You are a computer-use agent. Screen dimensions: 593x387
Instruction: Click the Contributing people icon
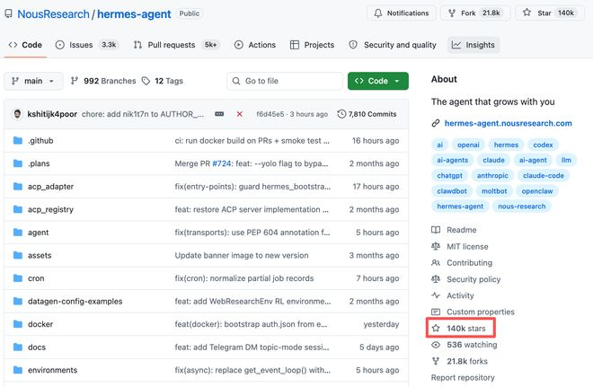coord(436,263)
